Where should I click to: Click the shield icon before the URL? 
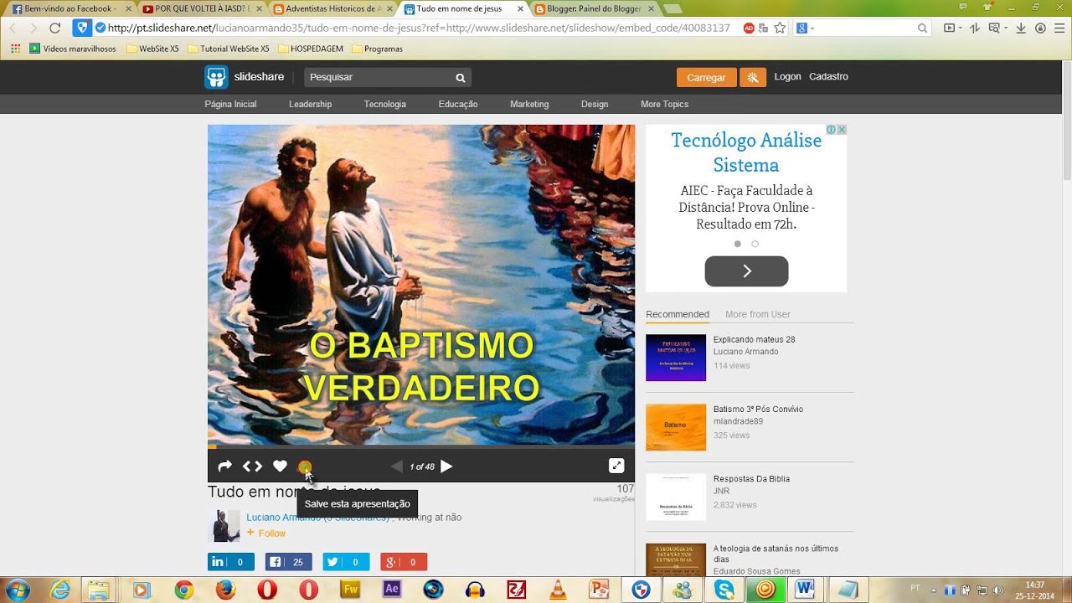pyautogui.click(x=81, y=28)
